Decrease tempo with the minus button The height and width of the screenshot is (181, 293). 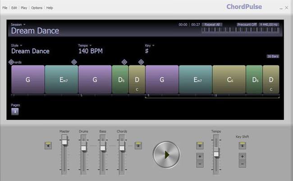point(200,164)
